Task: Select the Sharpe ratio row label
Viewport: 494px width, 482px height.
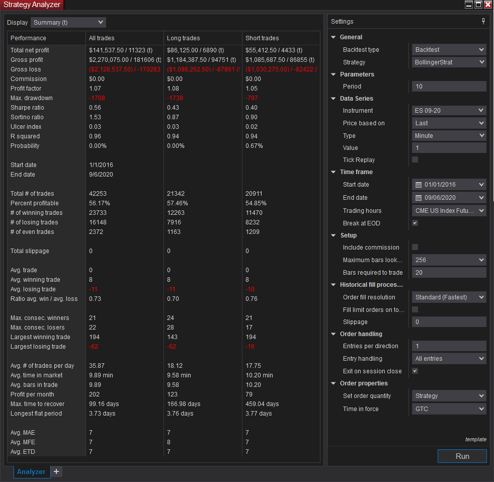Action: coord(27,108)
